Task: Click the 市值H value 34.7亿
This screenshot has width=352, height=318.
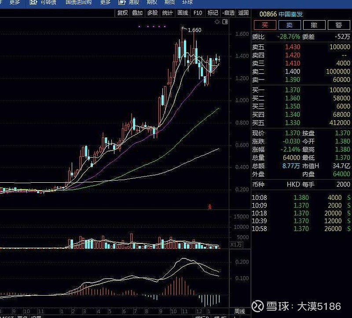Action: tap(341, 166)
